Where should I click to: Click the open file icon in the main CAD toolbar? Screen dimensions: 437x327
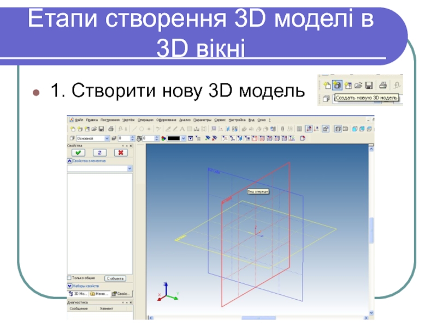pos(94,129)
